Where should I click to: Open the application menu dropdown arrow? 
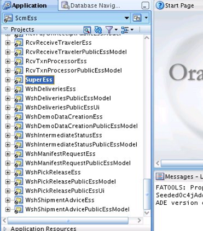[x=146, y=18]
